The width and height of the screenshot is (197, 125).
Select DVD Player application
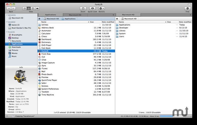click(76, 45)
